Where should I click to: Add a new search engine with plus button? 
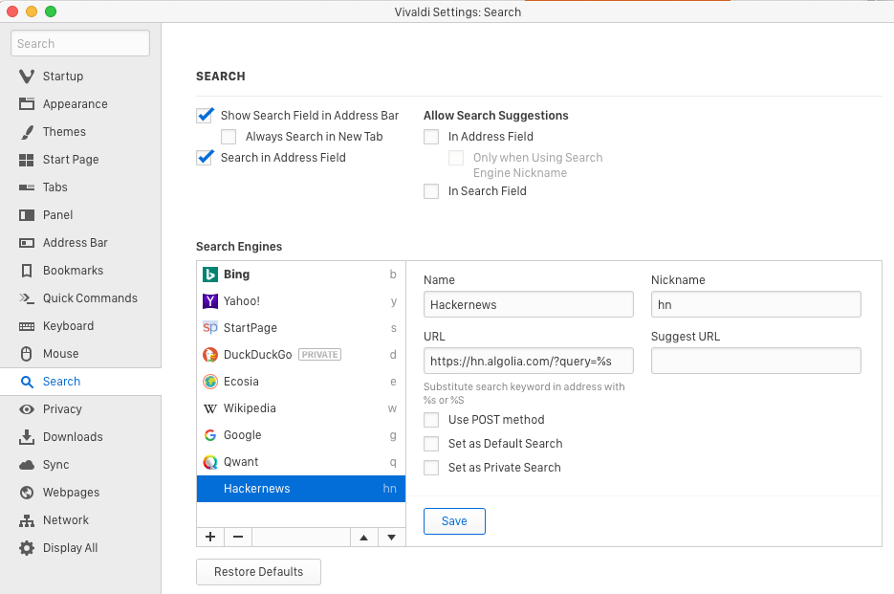[210, 537]
